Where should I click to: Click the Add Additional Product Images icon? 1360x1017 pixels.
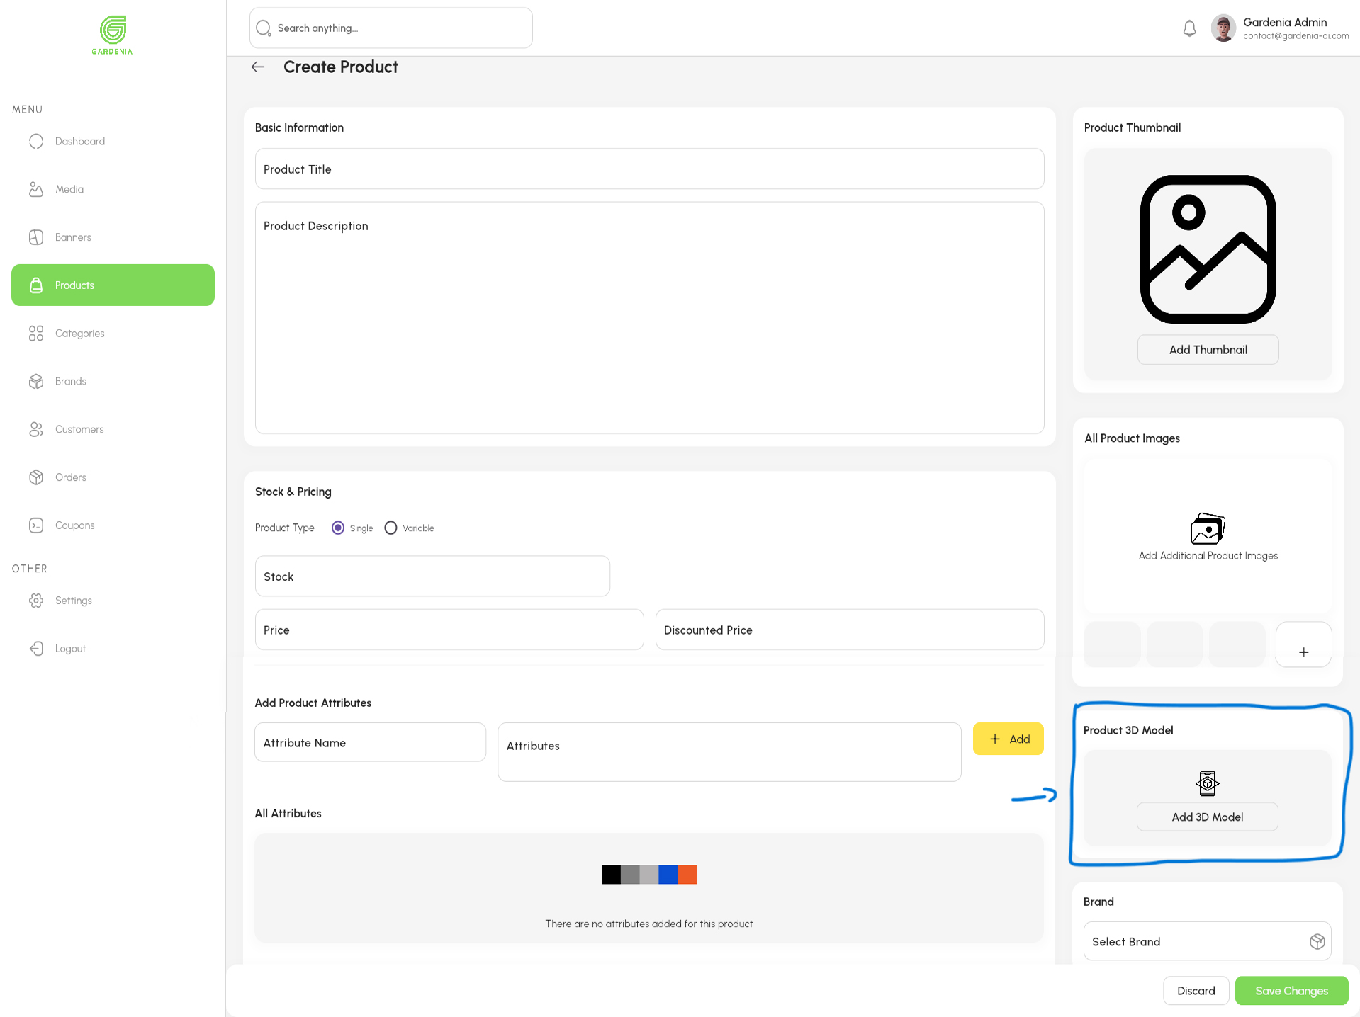tap(1208, 528)
